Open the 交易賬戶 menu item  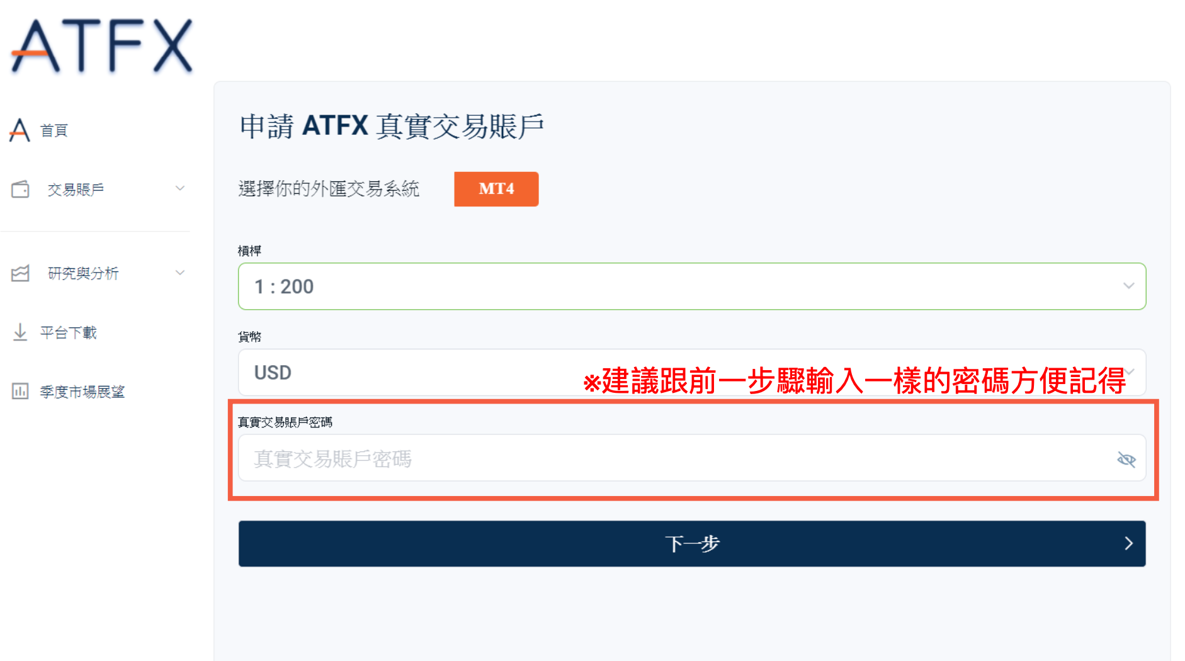[76, 189]
